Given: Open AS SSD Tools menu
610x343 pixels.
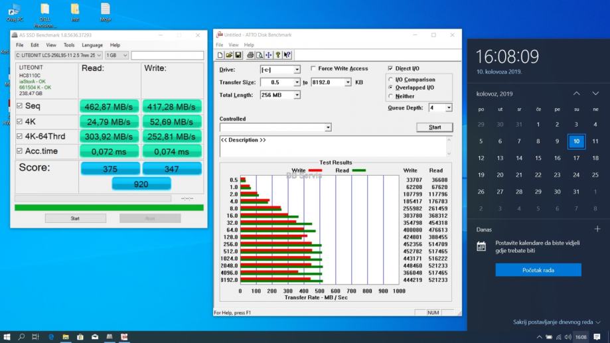Looking at the screenshot, I should pos(69,45).
